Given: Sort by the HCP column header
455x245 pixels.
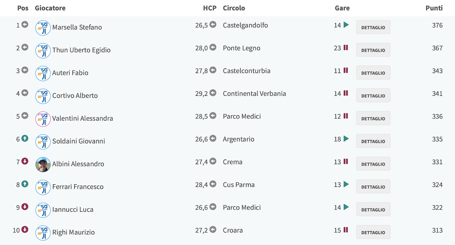Looking at the screenshot, I should pyautogui.click(x=210, y=8).
